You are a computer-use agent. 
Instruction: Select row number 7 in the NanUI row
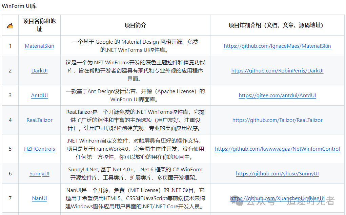10,198
